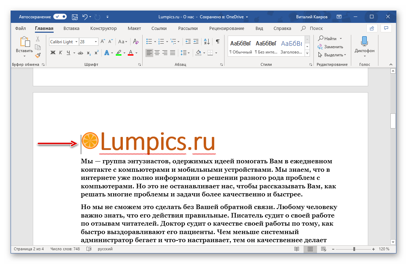Switch to the Рецензирование tab

[226, 29]
